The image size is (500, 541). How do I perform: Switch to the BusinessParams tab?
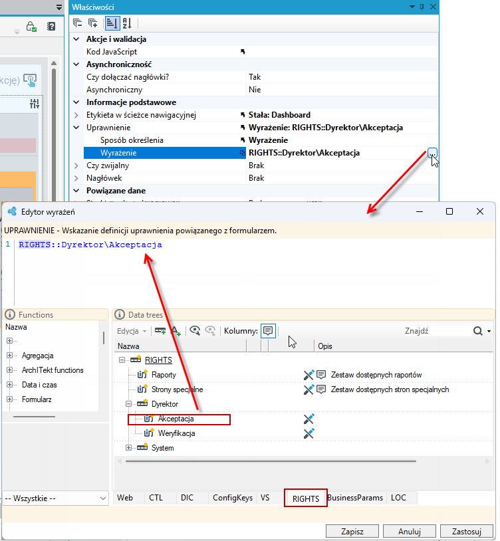coord(355,498)
